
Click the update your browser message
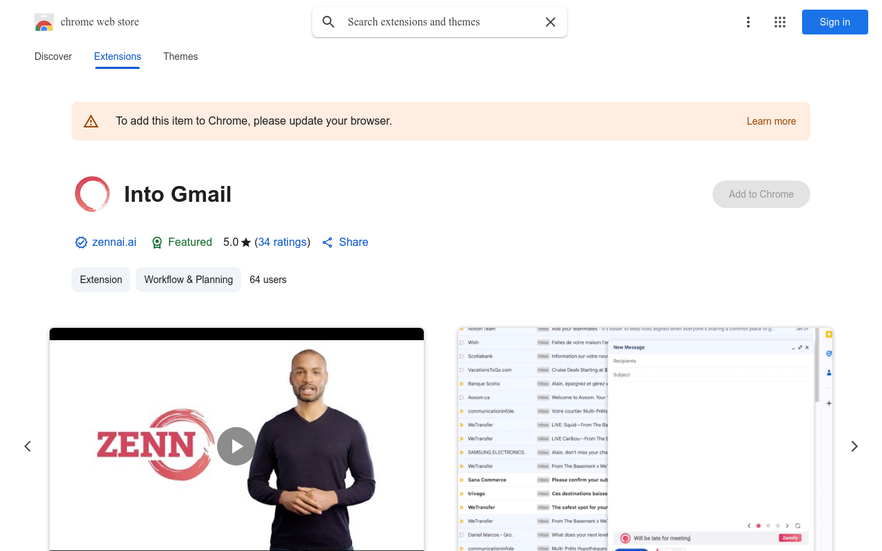(x=254, y=121)
